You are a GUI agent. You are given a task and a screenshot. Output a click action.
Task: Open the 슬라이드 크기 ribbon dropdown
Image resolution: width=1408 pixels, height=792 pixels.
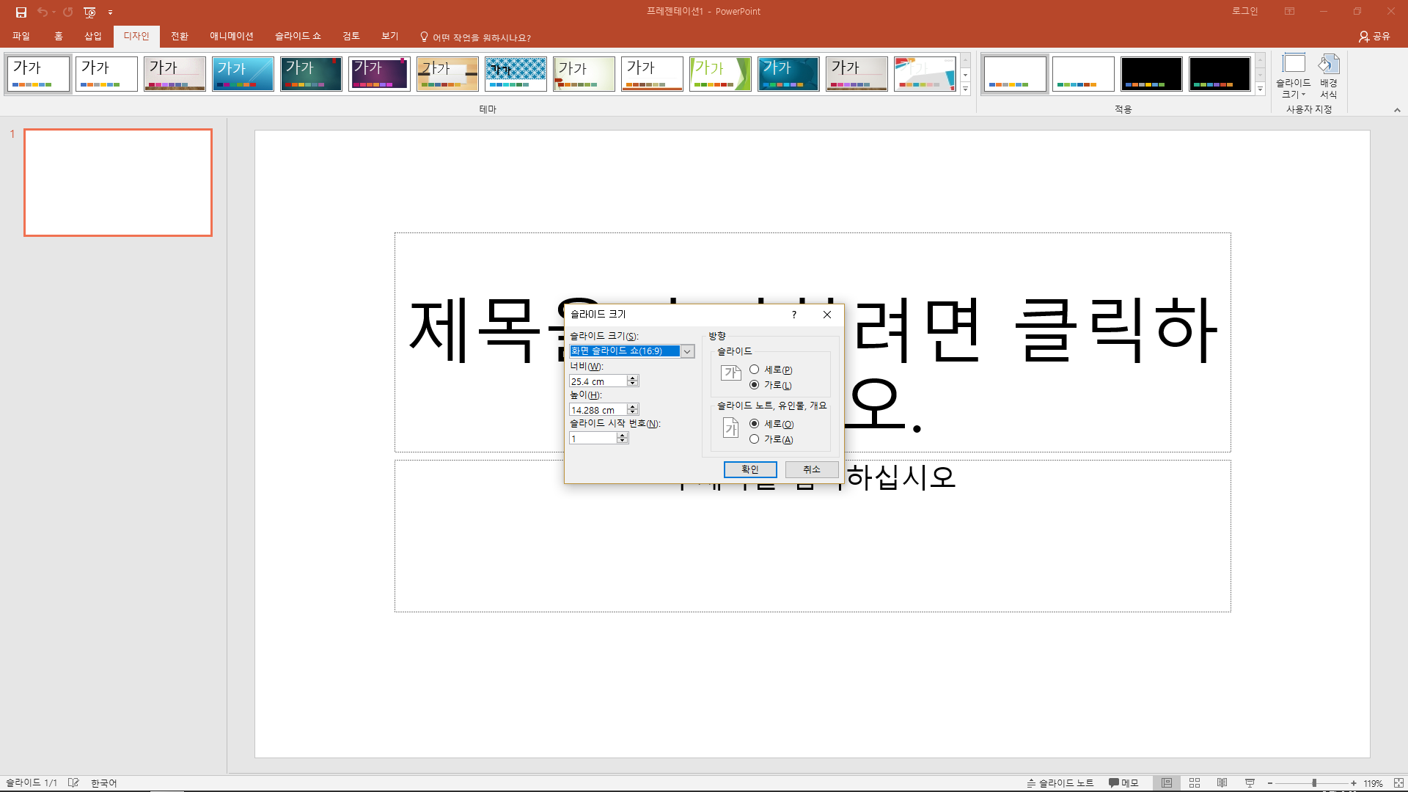pyautogui.click(x=1293, y=76)
